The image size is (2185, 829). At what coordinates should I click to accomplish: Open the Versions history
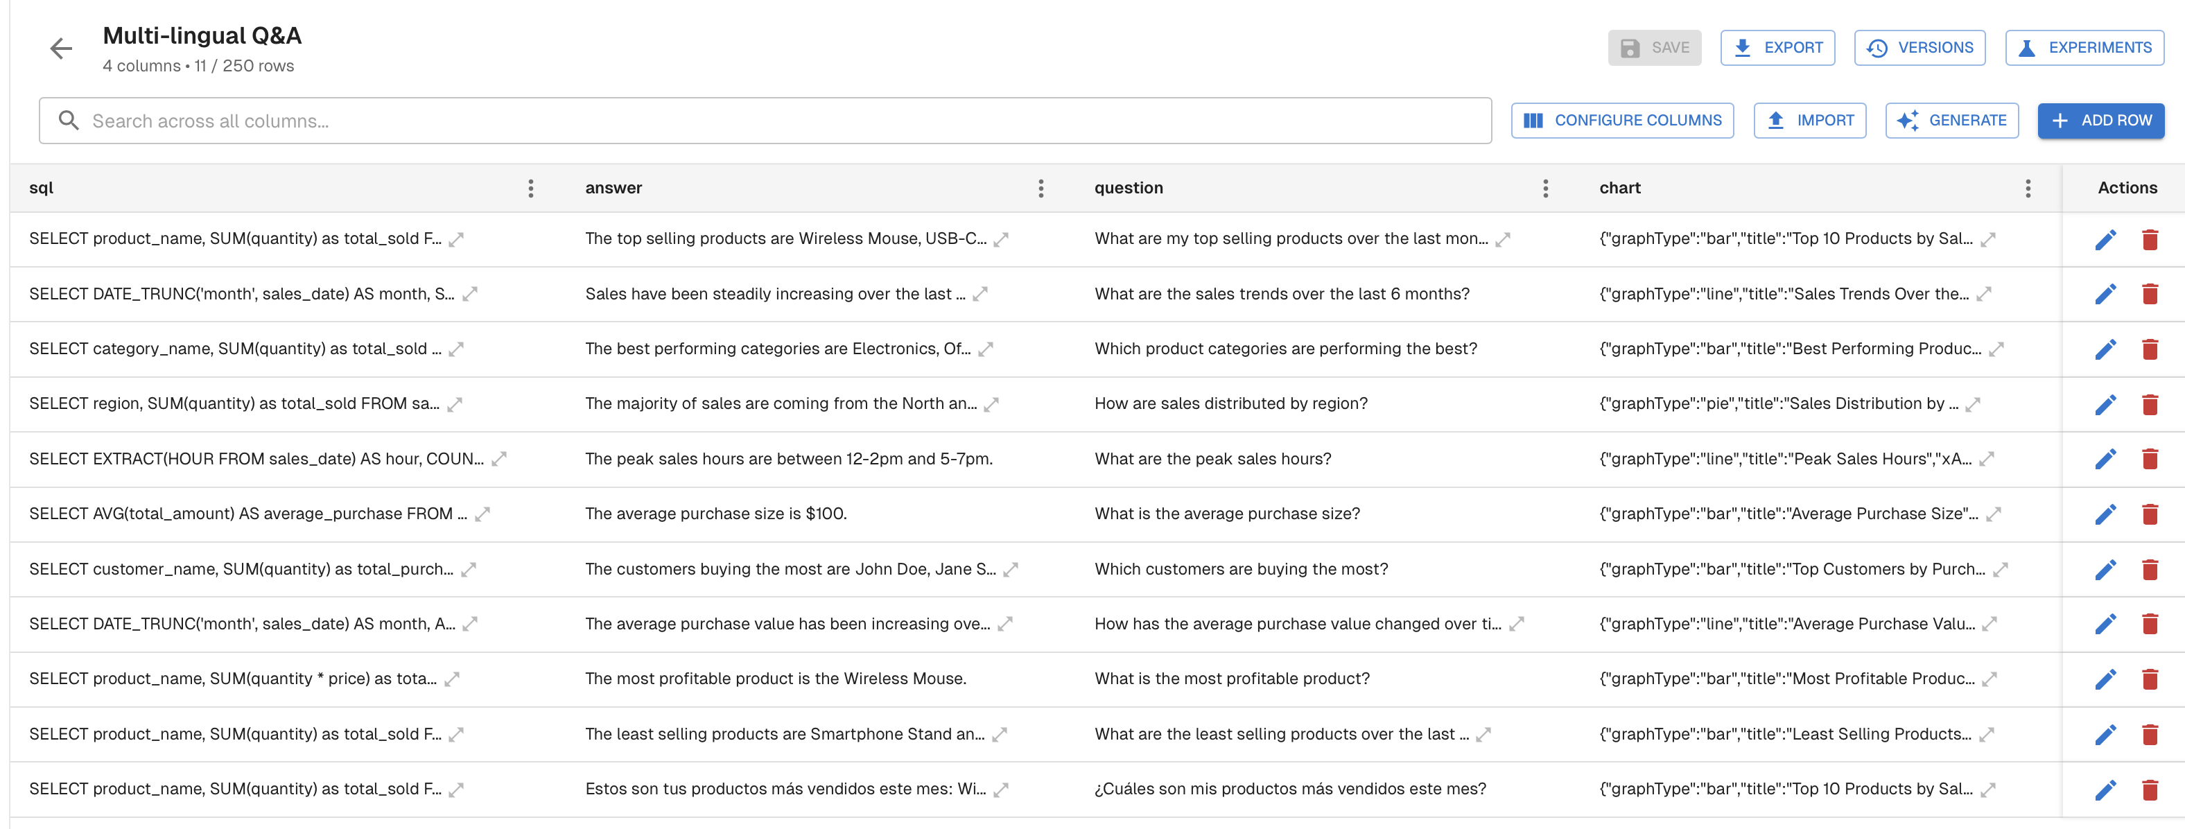(x=1919, y=49)
